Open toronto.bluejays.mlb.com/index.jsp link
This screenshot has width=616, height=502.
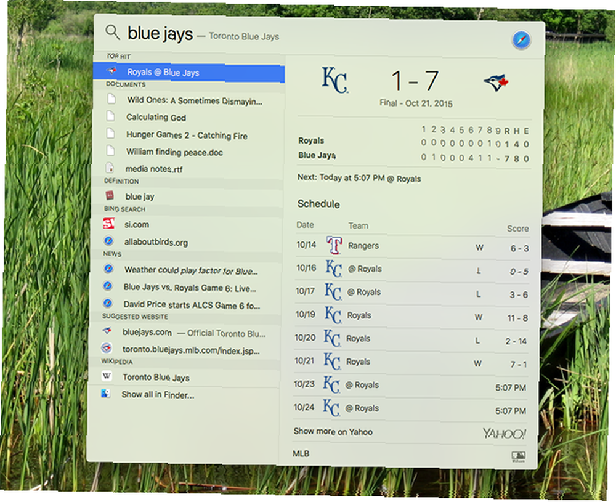point(191,350)
